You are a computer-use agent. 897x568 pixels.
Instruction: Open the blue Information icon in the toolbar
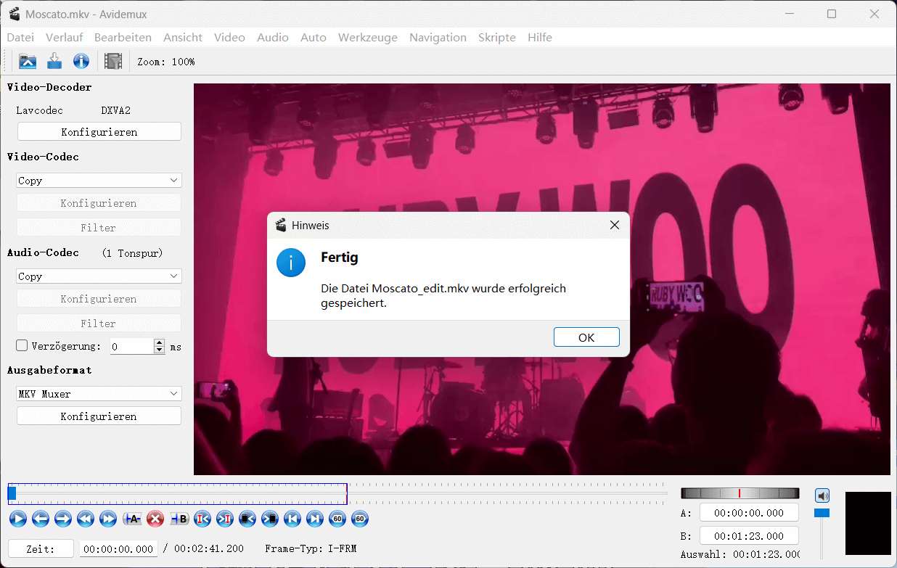pyautogui.click(x=81, y=62)
